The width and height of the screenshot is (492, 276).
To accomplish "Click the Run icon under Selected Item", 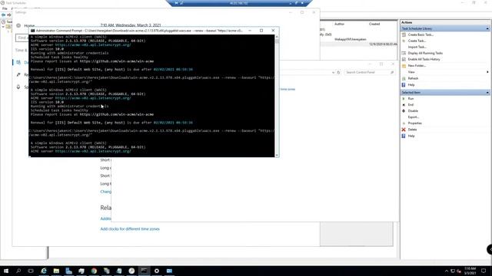I will (x=404, y=99).
